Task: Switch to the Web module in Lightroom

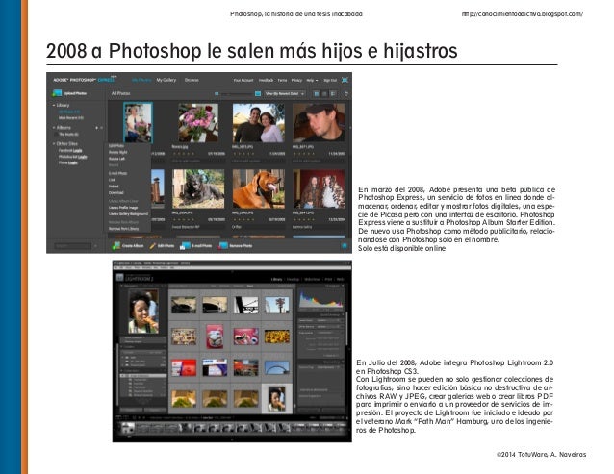Action: (341, 279)
